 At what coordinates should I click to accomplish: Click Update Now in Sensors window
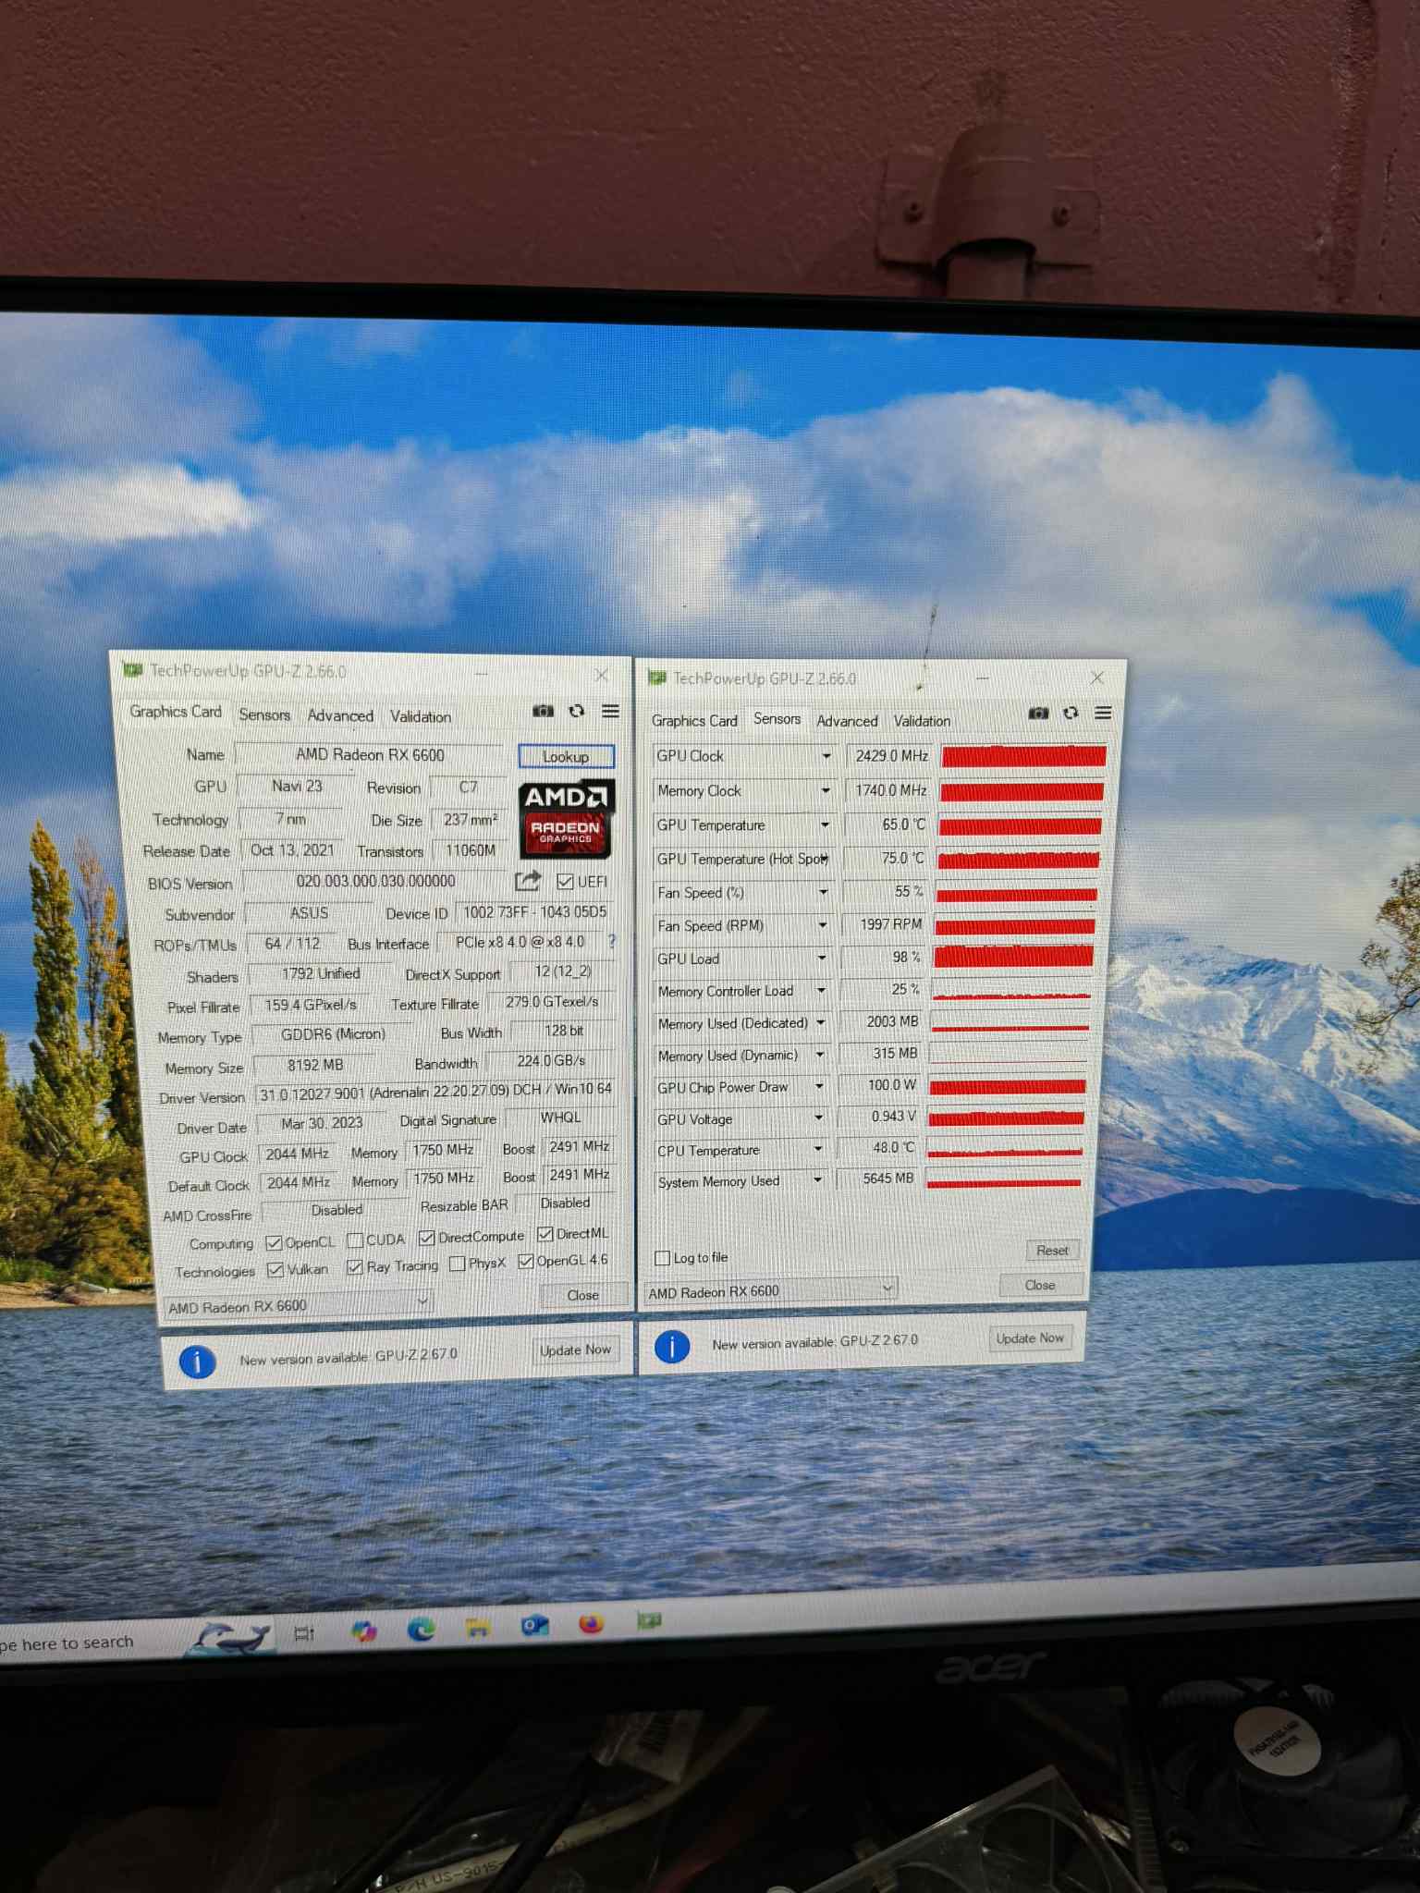tap(1030, 1338)
